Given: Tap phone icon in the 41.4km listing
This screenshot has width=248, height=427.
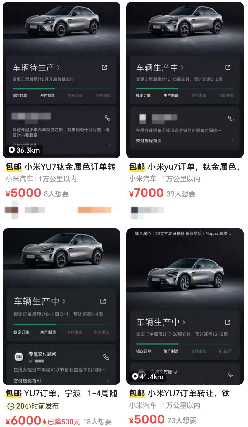Looking at the screenshot, I should 230,374.
